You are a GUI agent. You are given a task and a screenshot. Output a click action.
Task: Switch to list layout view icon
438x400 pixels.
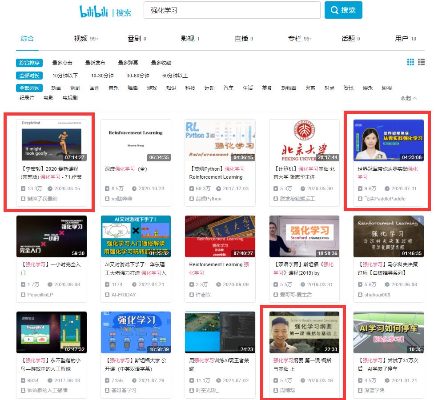click(x=421, y=62)
